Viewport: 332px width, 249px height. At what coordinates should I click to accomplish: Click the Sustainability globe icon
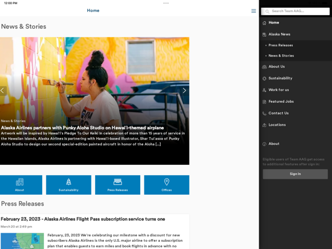point(264,79)
